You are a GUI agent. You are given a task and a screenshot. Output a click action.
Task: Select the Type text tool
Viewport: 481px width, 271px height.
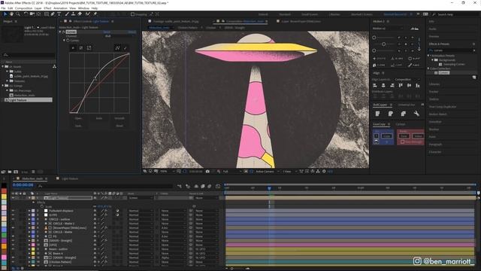point(59,14)
